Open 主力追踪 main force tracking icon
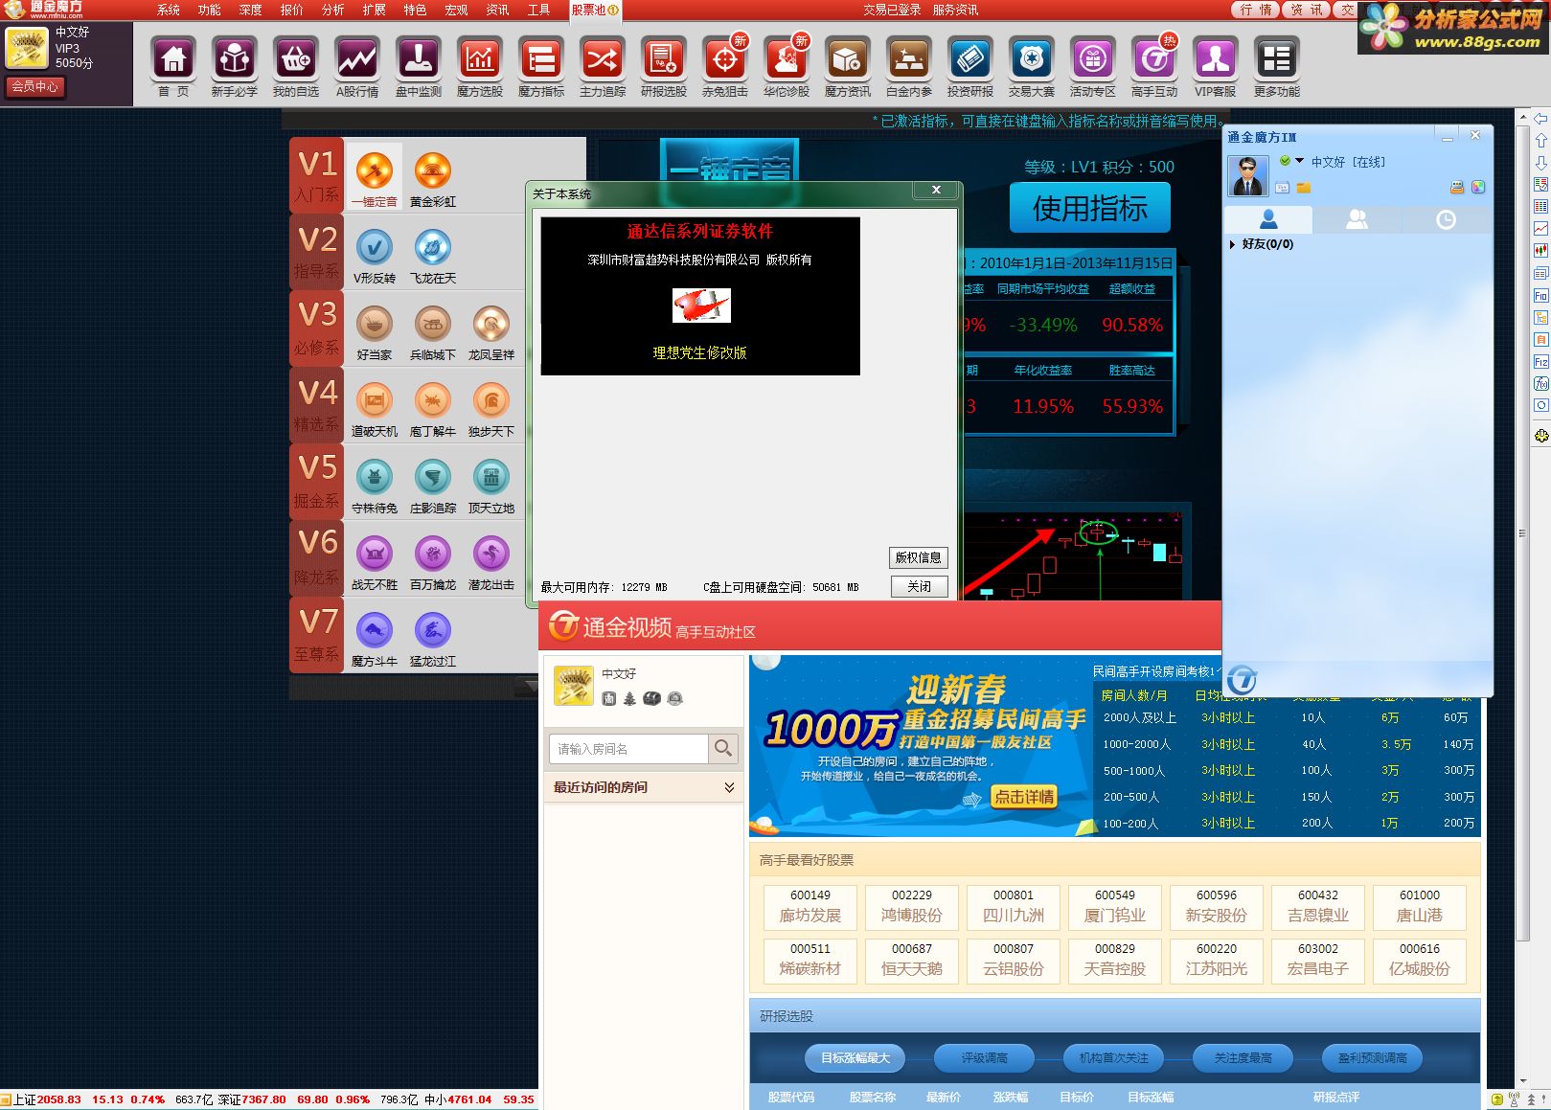 [603, 59]
